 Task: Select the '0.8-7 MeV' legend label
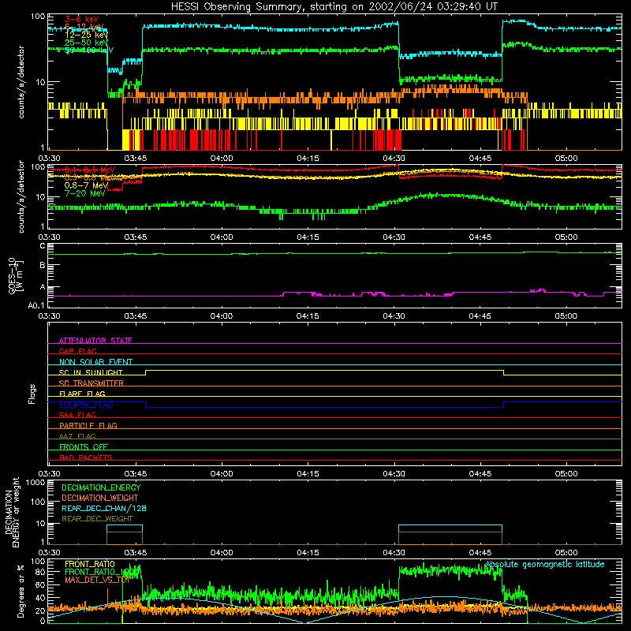point(86,185)
